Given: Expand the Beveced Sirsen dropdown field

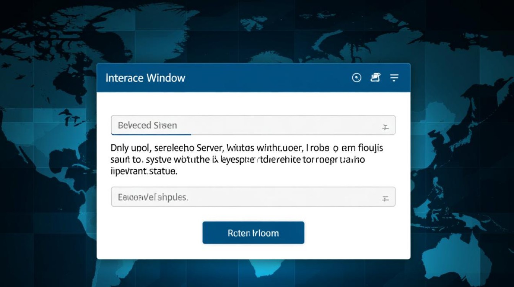Looking at the screenshot, I should tap(252, 125).
